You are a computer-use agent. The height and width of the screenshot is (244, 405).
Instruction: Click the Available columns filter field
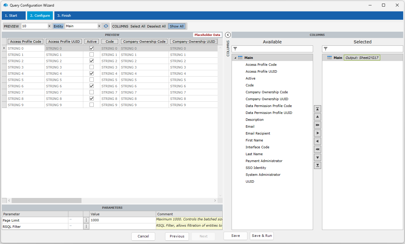point(272,49)
